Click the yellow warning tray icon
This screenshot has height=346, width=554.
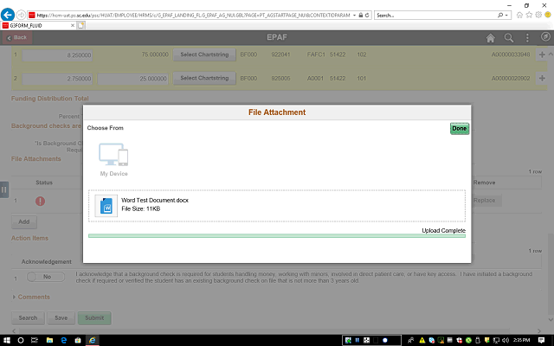tap(422, 340)
